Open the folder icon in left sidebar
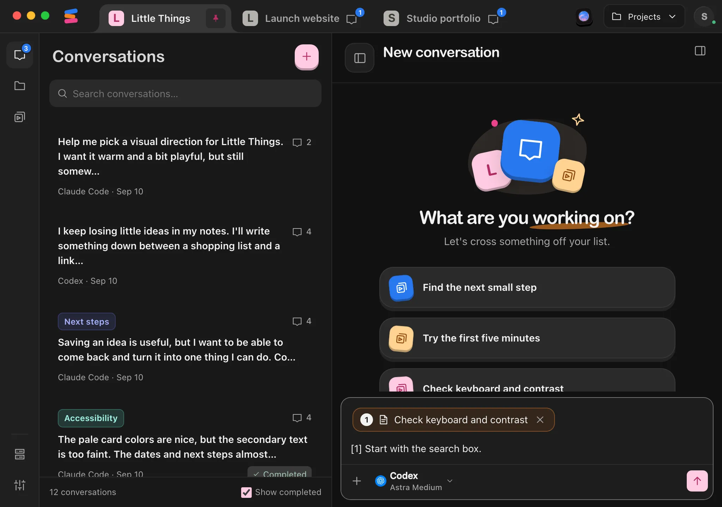Viewport: 722px width, 507px height. click(20, 86)
